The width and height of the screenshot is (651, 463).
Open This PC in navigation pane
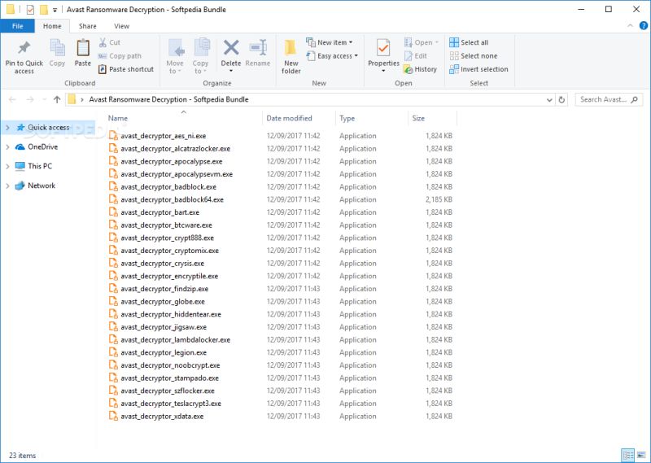point(33,166)
